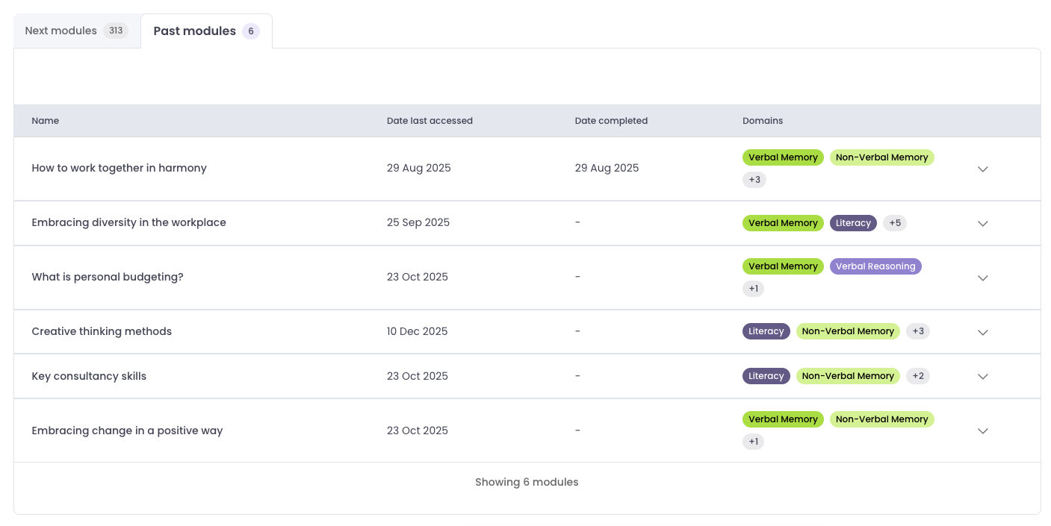
Task: Click the +1 badge in Embracing change row
Action: [753, 442]
